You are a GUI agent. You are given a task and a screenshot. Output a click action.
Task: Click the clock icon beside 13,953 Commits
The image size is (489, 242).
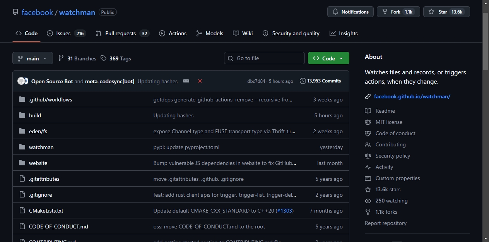coord(303,81)
